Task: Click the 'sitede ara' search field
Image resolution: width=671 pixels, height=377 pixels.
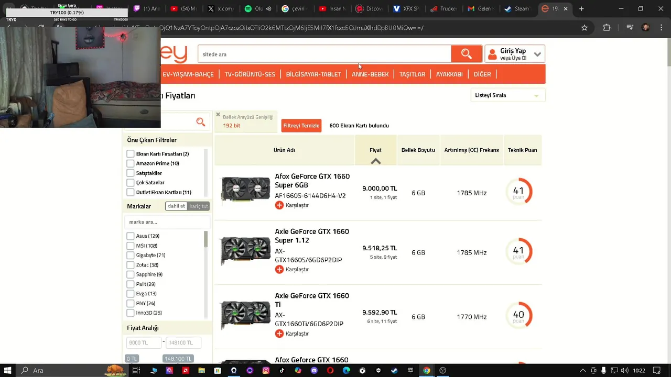Action: coord(324,54)
